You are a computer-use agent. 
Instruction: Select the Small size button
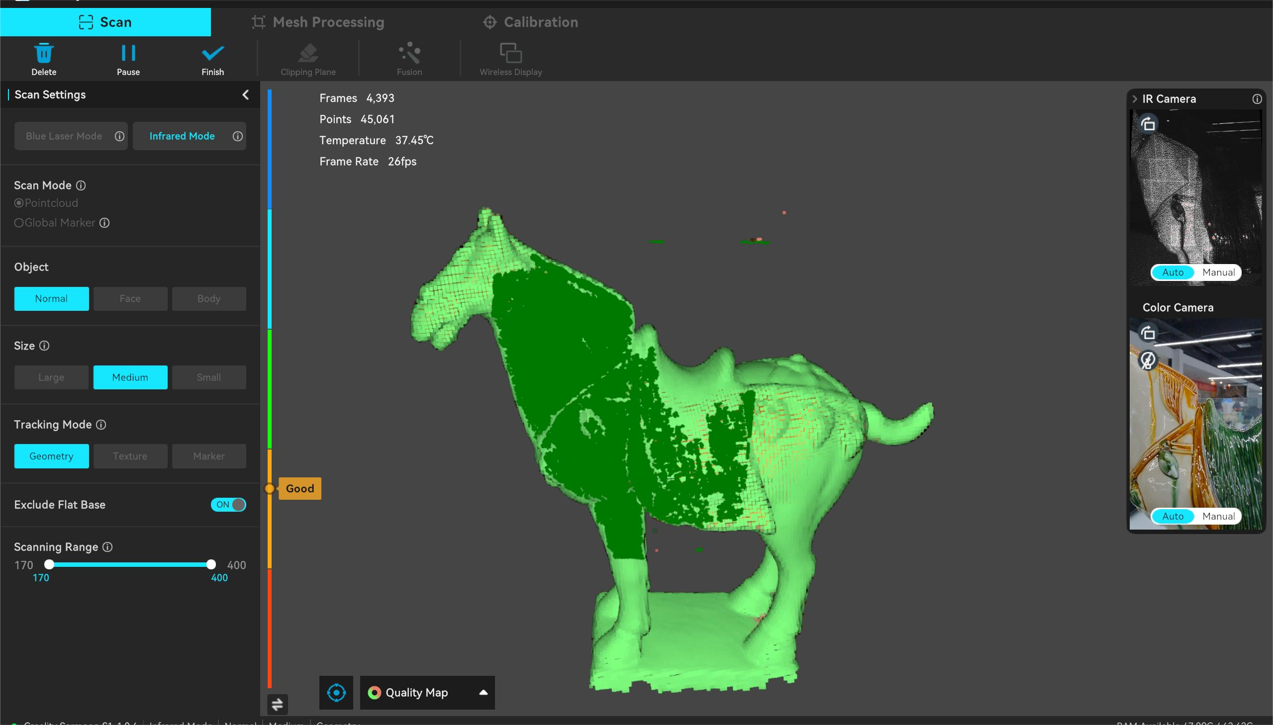coord(208,377)
